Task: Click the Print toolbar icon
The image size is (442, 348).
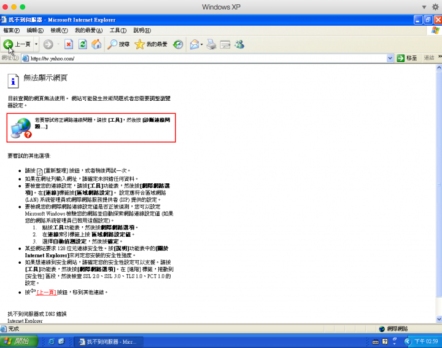Action: tap(211, 44)
